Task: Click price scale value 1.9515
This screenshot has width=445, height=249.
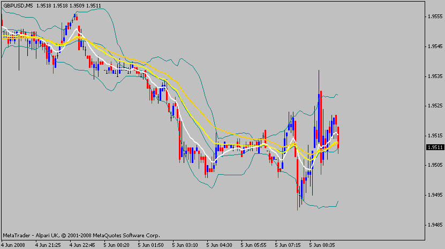Action: [435, 135]
